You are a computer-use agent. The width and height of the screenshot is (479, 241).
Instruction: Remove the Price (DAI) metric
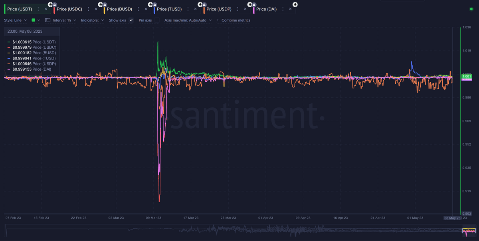coord(290,9)
